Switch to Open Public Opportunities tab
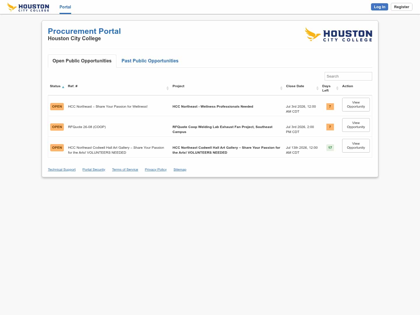The height and width of the screenshot is (315, 420). [82, 61]
